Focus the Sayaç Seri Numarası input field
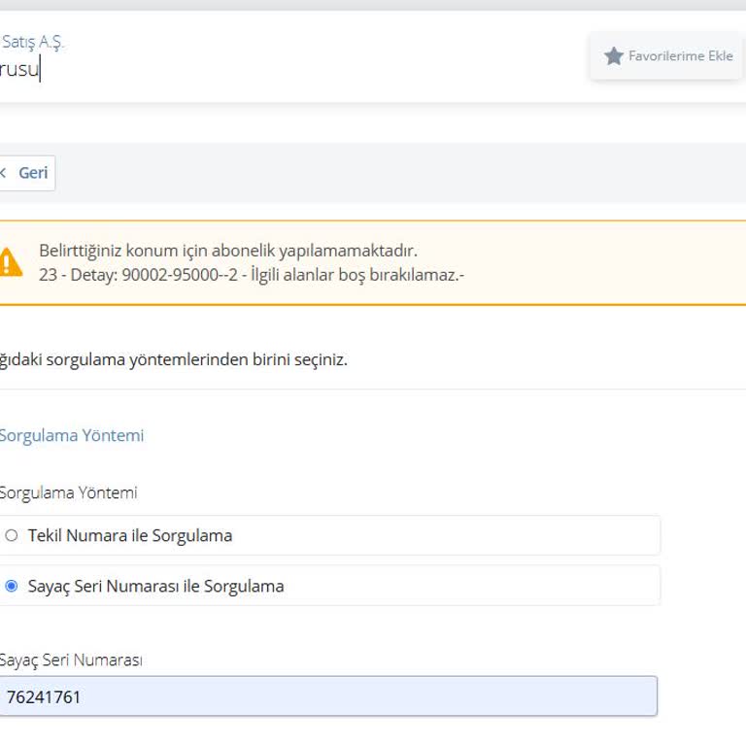Image resolution: width=746 pixels, height=746 pixels. pyautogui.click(x=330, y=696)
